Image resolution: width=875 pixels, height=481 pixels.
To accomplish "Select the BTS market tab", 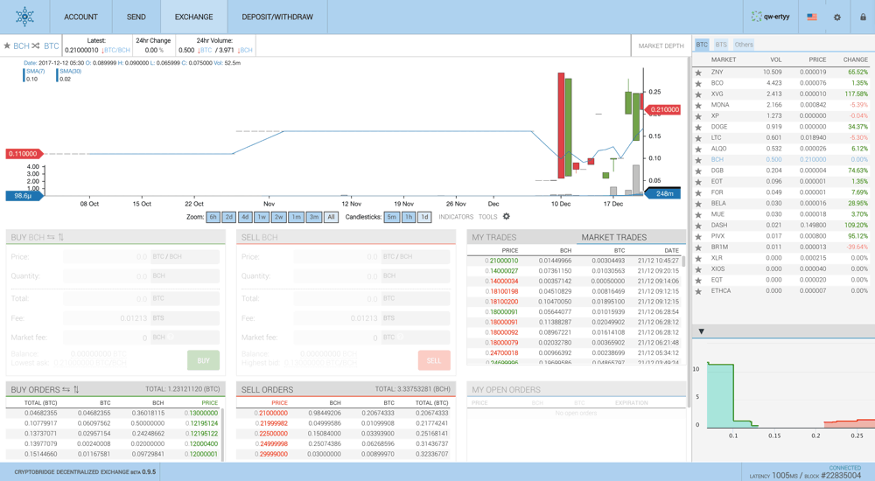I will point(721,45).
